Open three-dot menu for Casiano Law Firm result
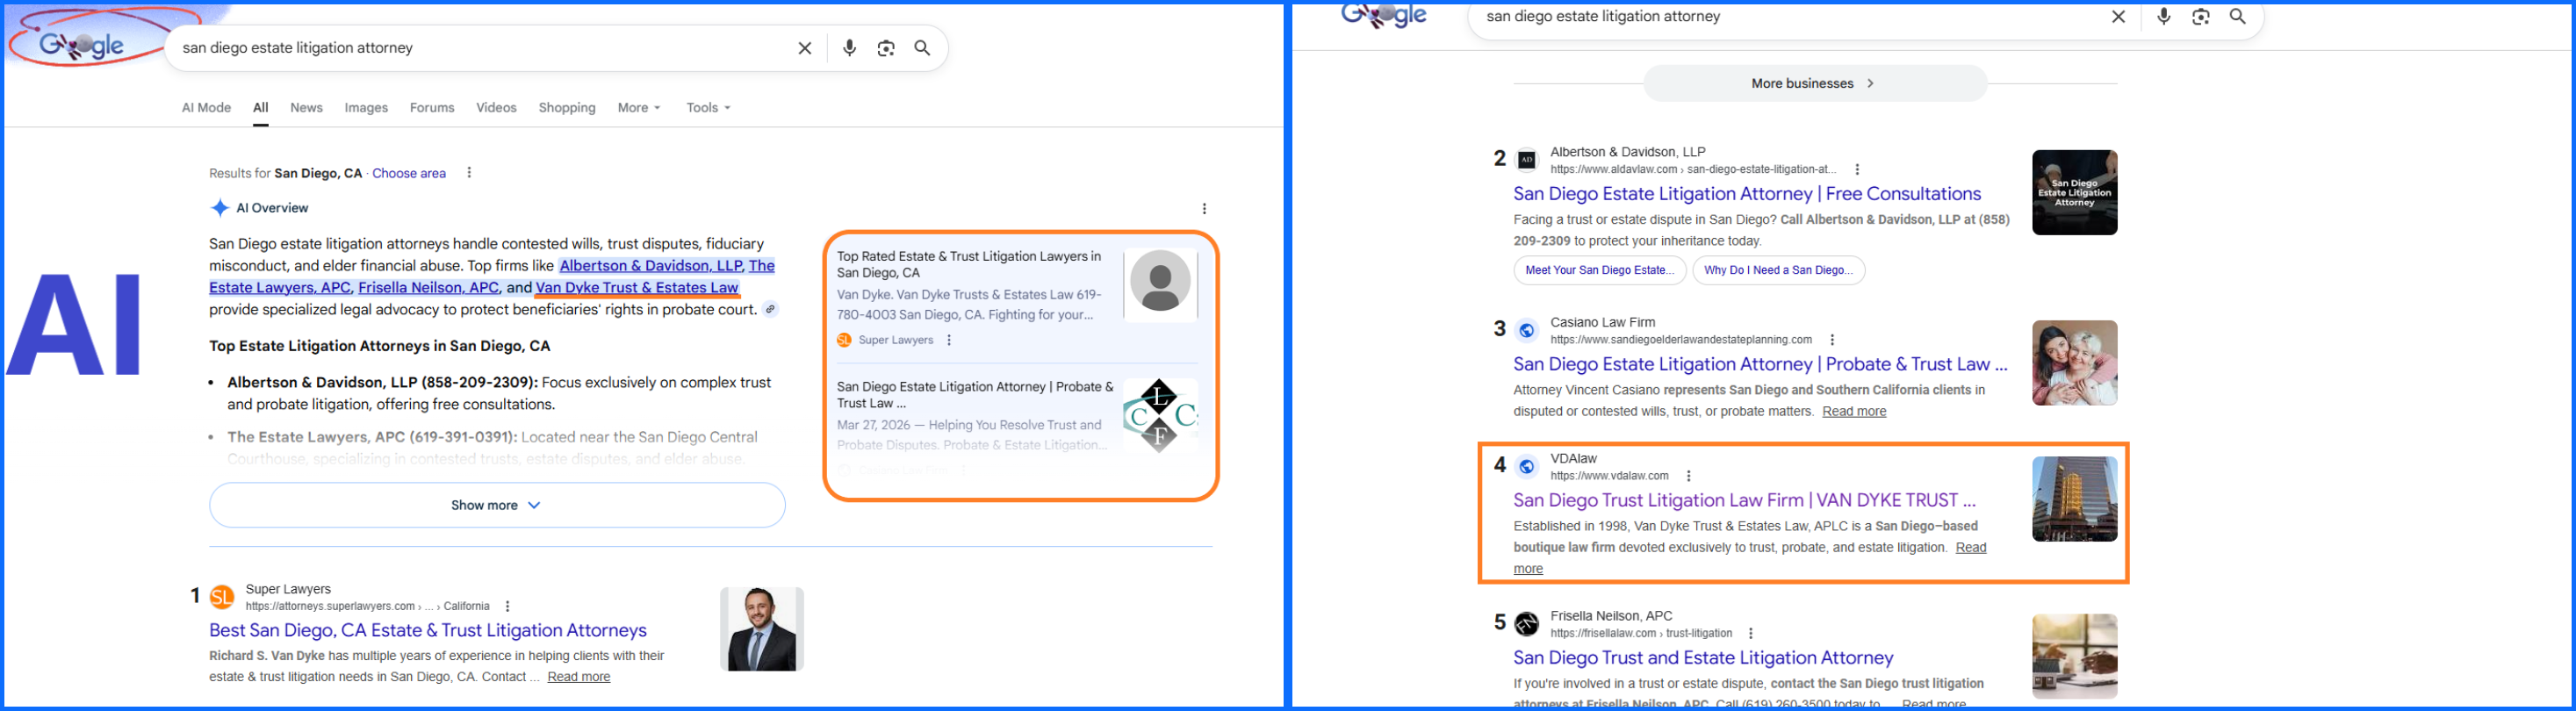The height and width of the screenshot is (711, 2576). click(x=1832, y=340)
